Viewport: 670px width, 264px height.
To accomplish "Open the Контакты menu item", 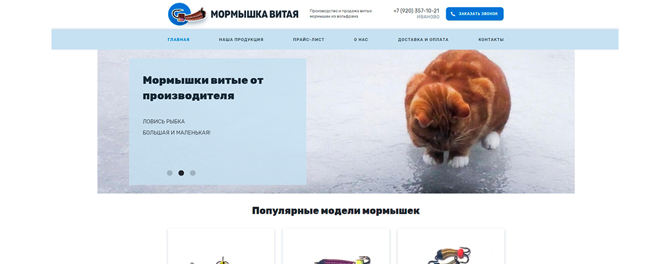I will click(x=491, y=40).
